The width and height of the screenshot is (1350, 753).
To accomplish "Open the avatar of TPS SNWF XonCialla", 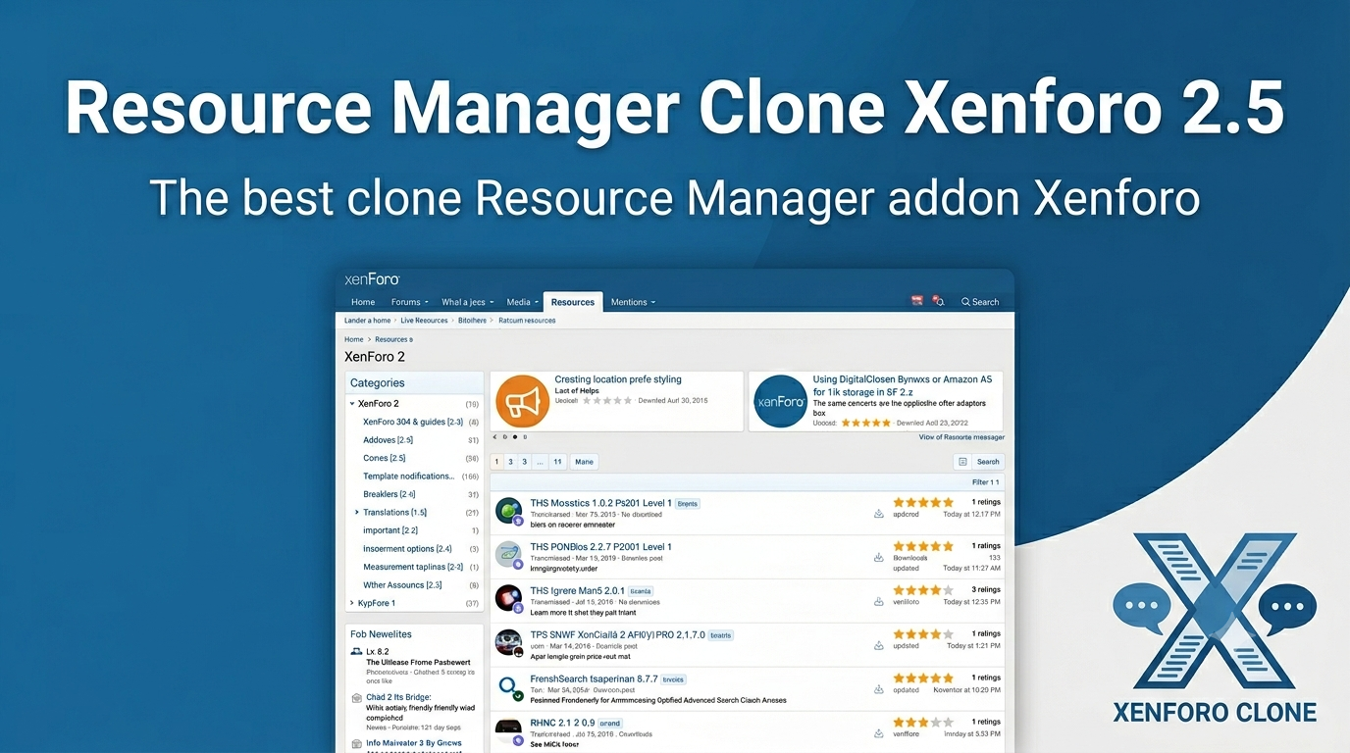I will click(508, 642).
